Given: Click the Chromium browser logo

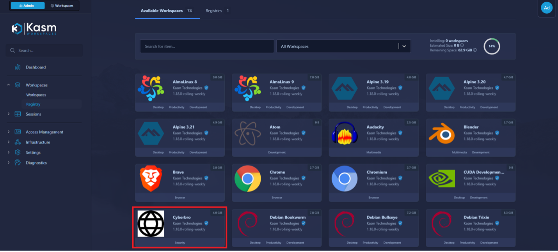Looking at the screenshot, I should (x=345, y=178).
